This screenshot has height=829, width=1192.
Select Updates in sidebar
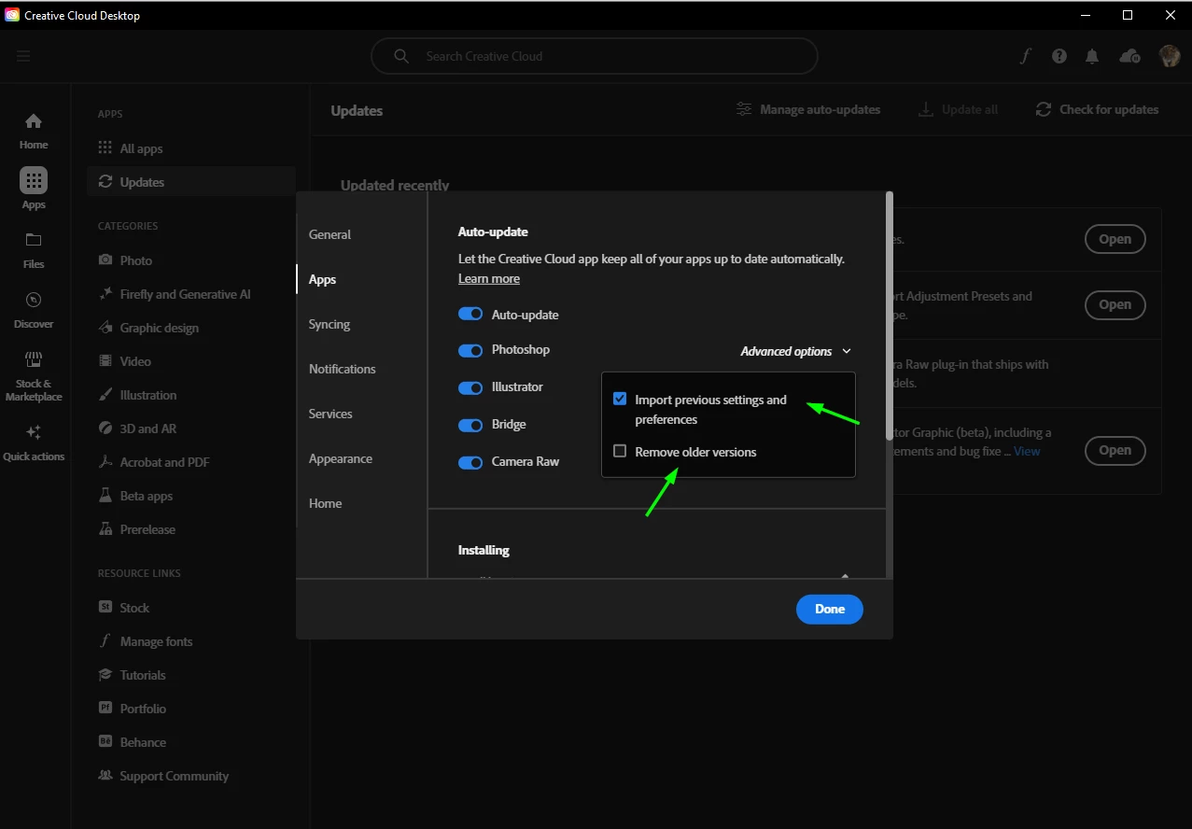(x=191, y=182)
